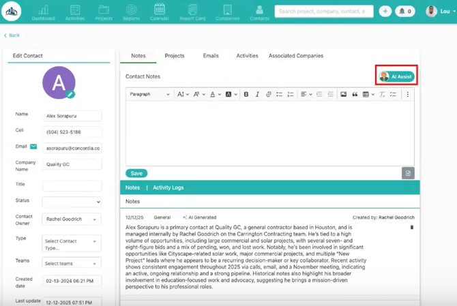Open the Paragraph style dropdown
This screenshot has width=457, height=306.
pyautogui.click(x=149, y=95)
